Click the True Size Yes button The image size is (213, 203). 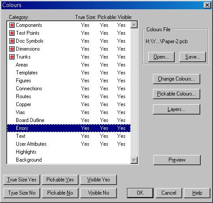click(22, 180)
